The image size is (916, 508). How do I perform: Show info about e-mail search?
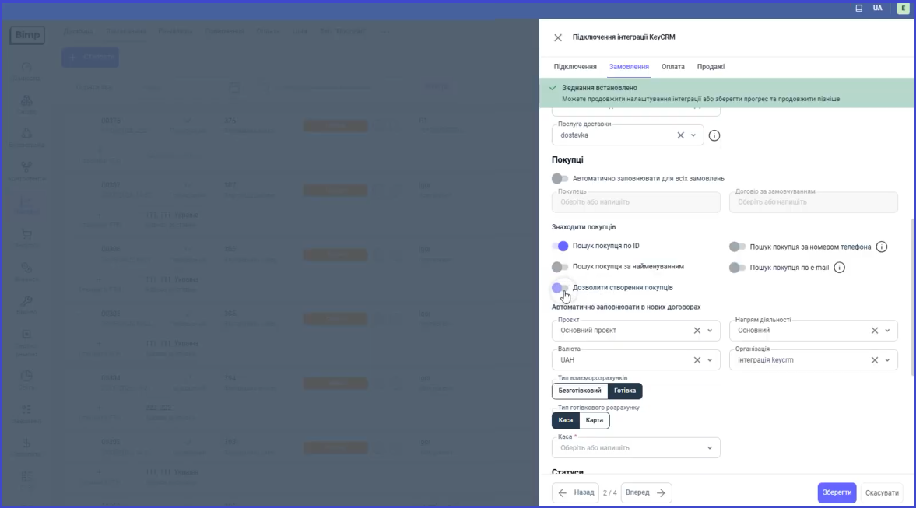pos(839,268)
